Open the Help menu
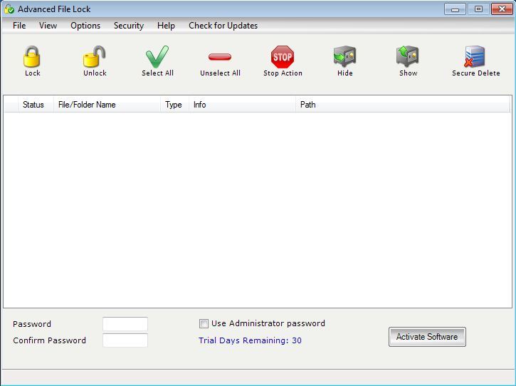Image resolution: width=516 pixels, height=386 pixels. (166, 26)
